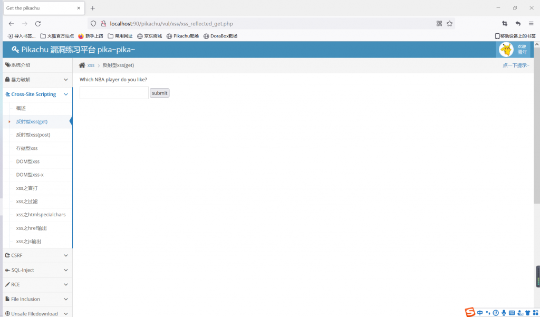Viewport: 540px width, 317px height.
Task: Open the Firefox hamburger menu
Action: (531, 24)
